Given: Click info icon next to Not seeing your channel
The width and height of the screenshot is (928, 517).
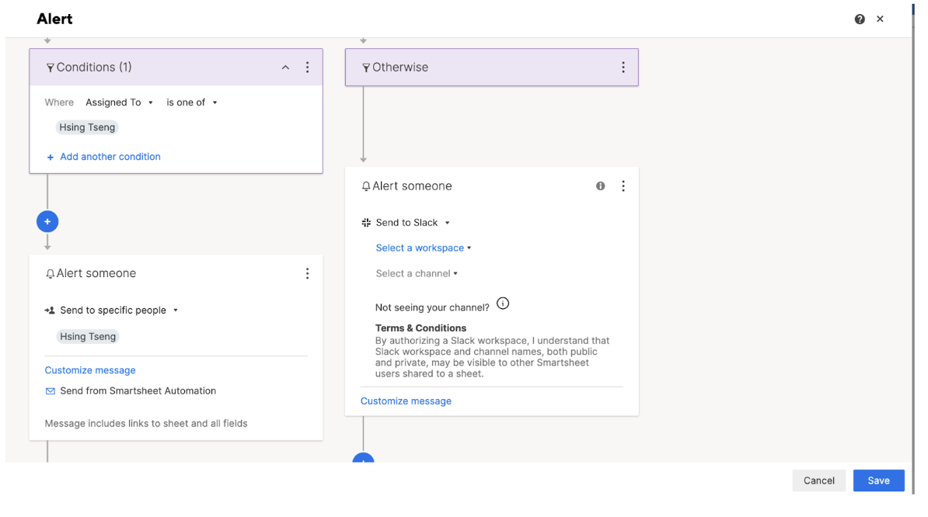Looking at the screenshot, I should [x=502, y=304].
